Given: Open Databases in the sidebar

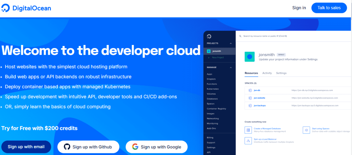Looking at the screenshot, I should click(x=212, y=99).
